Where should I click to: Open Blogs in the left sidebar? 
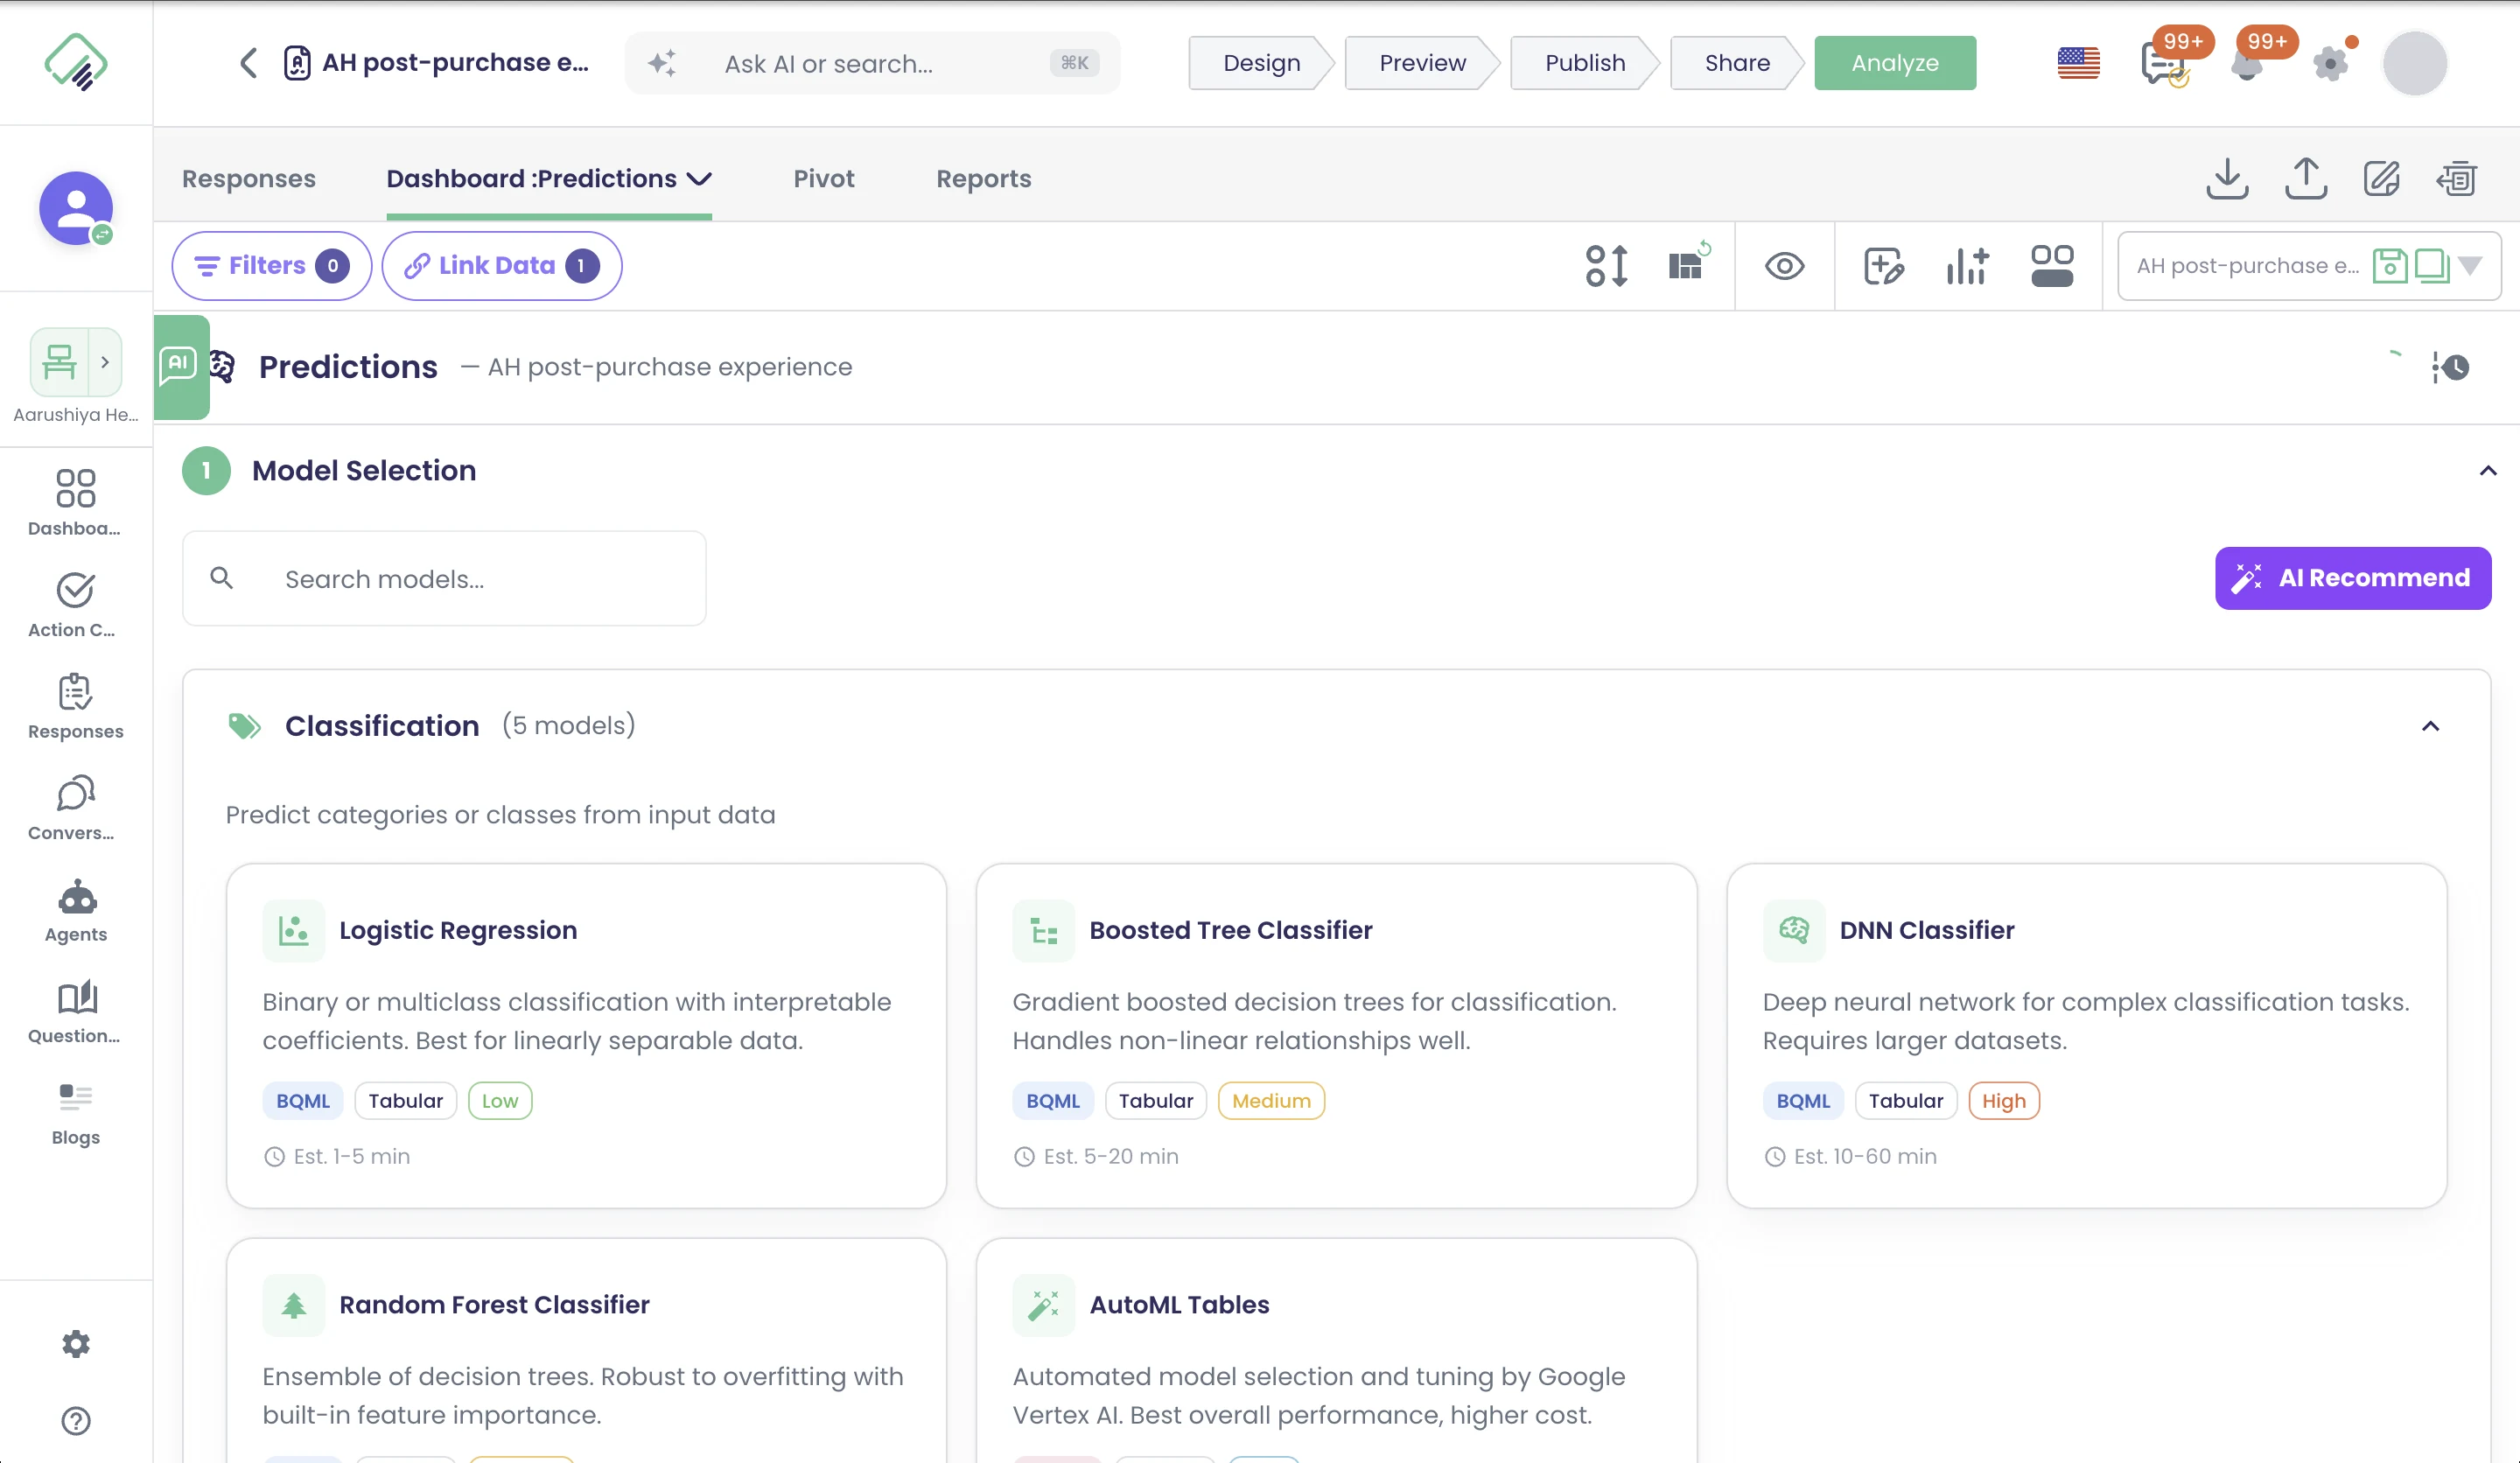click(x=75, y=1114)
